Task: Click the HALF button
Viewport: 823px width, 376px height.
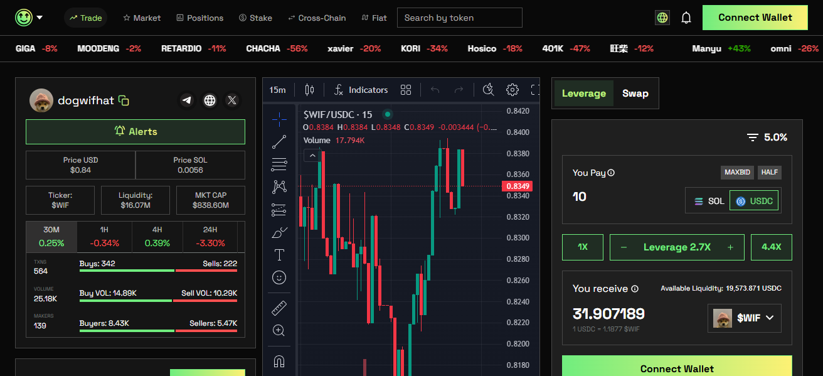Action: click(770, 173)
